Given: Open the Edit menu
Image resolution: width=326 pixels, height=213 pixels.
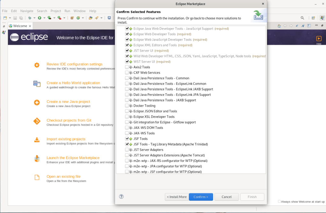Looking at the screenshot, I should 14,11.
